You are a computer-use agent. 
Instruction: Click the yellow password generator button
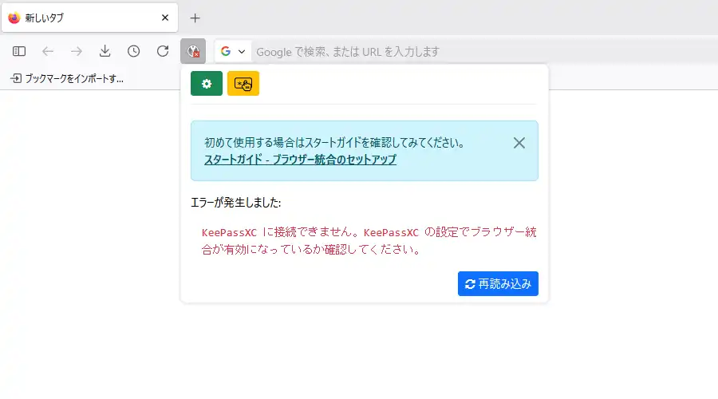coord(243,83)
